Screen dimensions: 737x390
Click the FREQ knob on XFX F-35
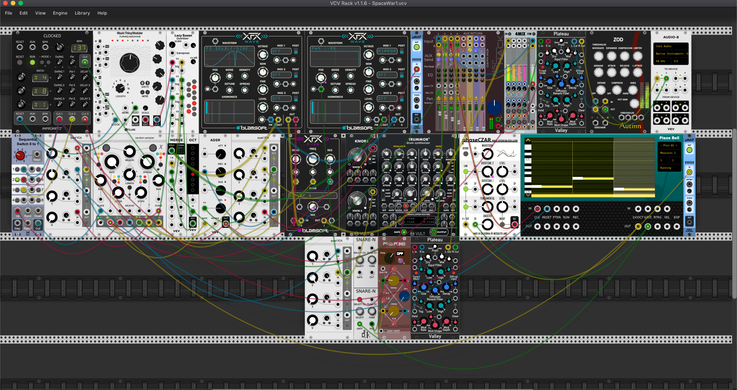click(313, 158)
